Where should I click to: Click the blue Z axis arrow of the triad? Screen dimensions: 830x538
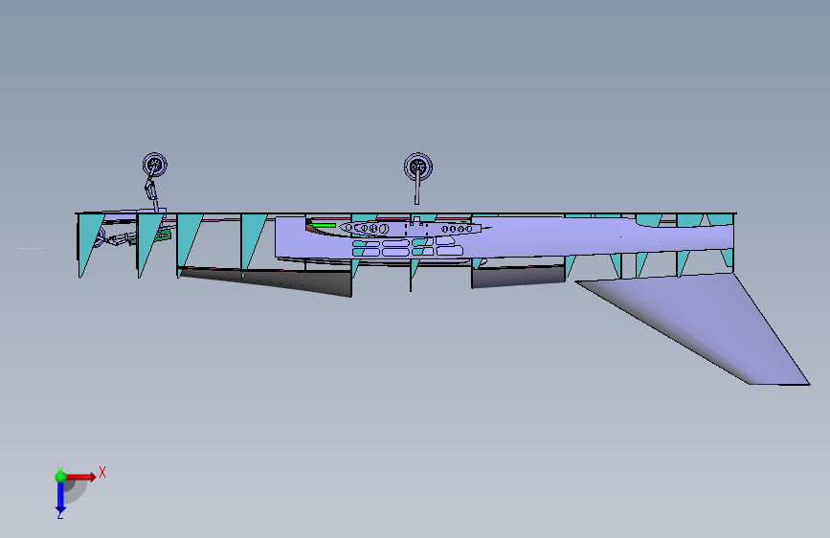click(60, 497)
